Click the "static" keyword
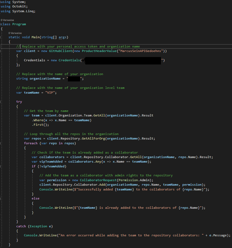 coord(14,37)
